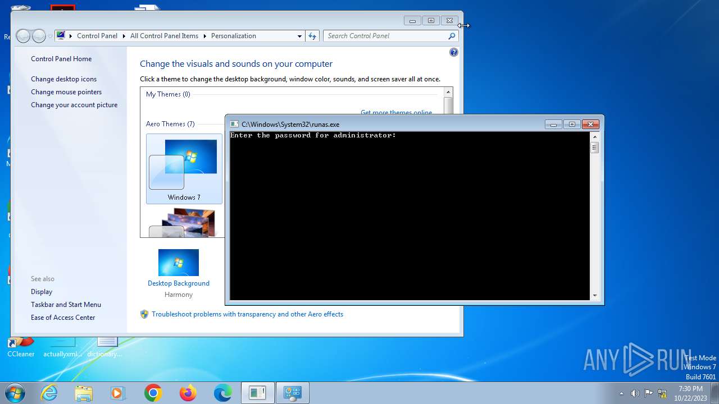Image resolution: width=719 pixels, height=404 pixels.
Task: Open network tray icon
Action: tap(662, 393)
